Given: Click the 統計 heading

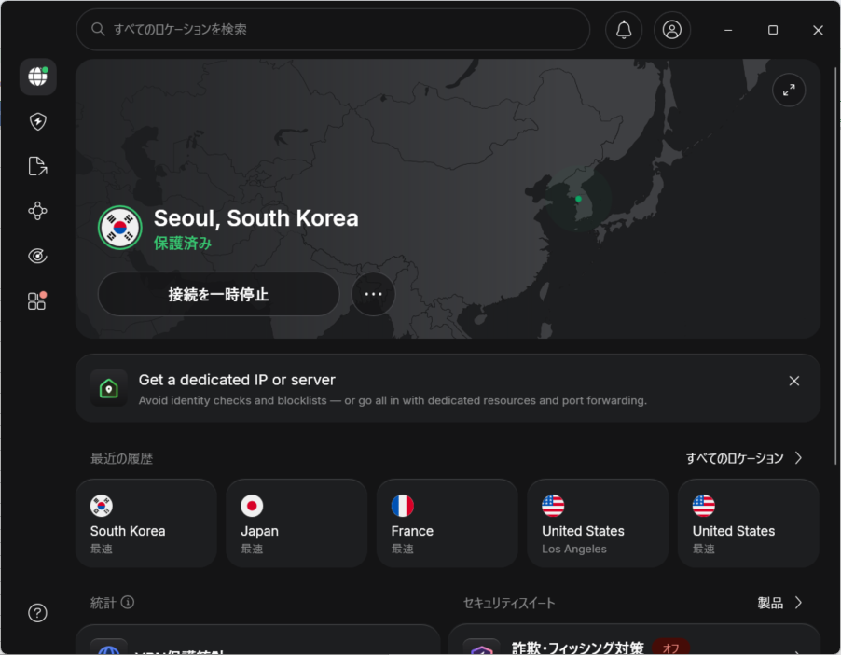Looking at the screenshot, I should tap(103, 603).
